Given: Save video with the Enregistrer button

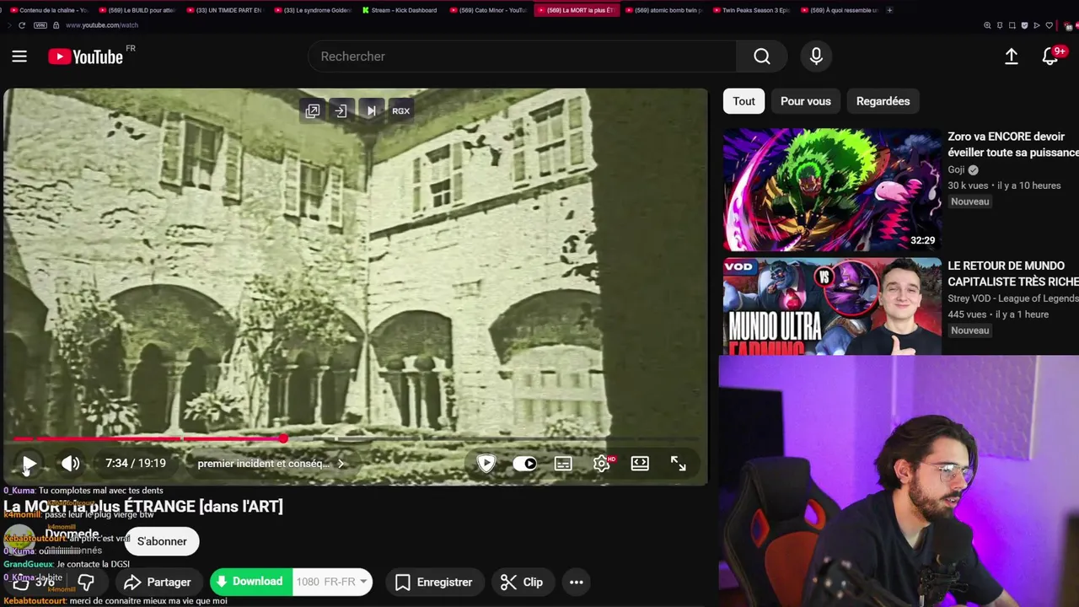Looking at the screenshot, I should point(434,583).
